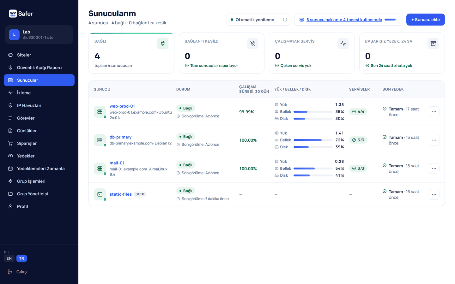This screenshot has height=284, width=455.
Task: Open Görevler in the sidebar
Action: tap(39, 118)
